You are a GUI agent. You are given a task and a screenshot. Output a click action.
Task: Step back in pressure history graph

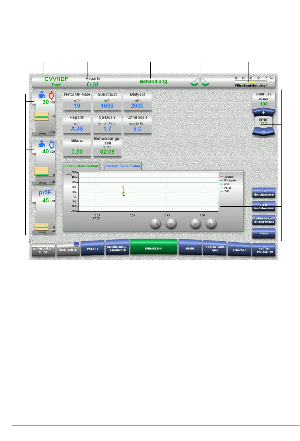click(x=171, y=224)
